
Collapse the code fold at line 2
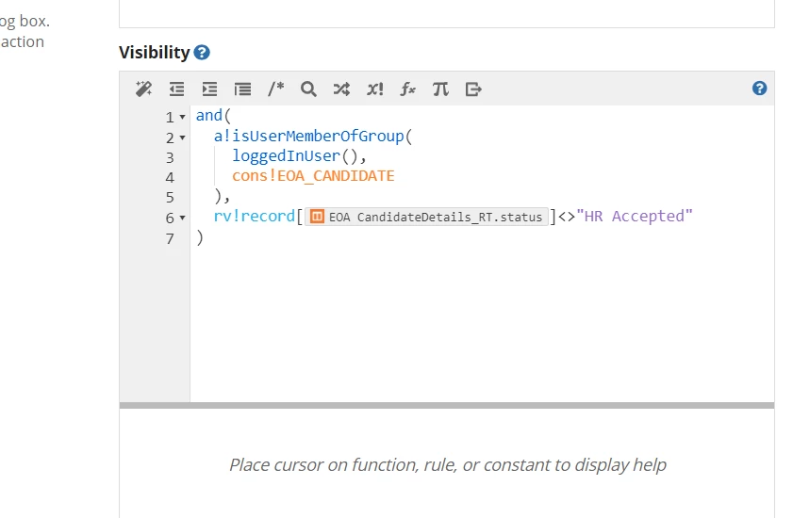click(x=183, y=138)
